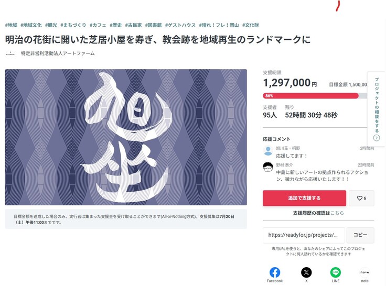Image resolution: width=386 pixels, height=286 pixels.
Task: Select the #ゲストハウス tag
Action: click(x=180, y=25)
